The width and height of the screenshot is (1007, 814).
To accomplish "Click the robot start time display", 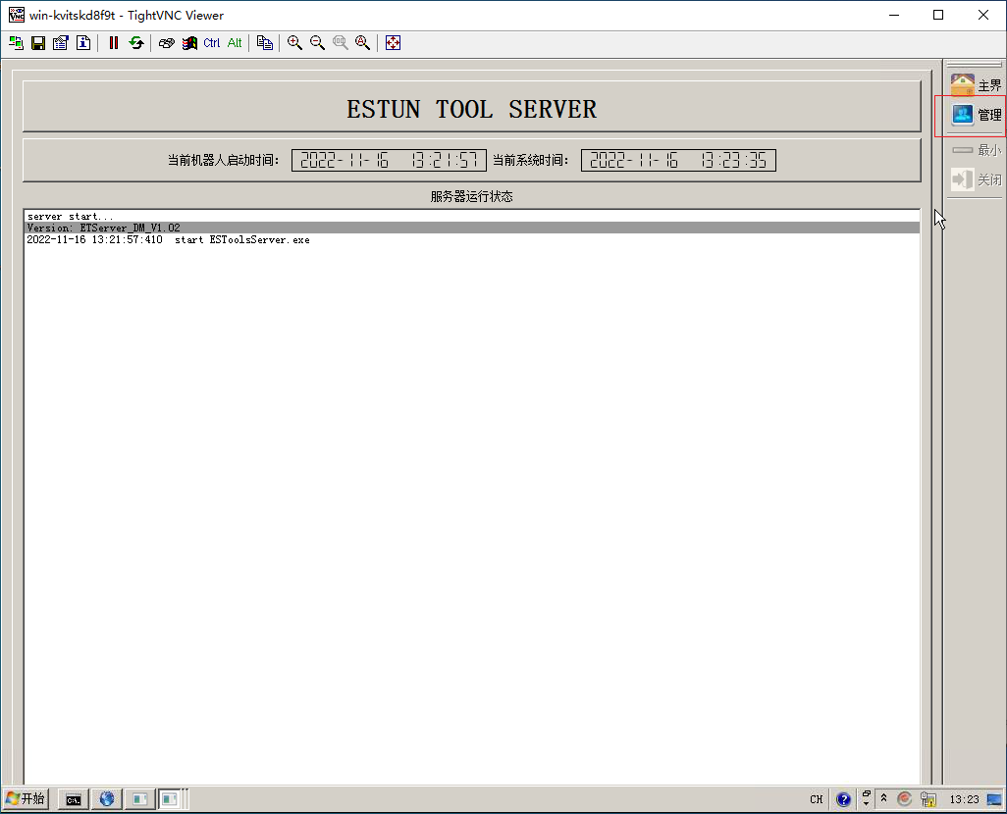I will (390, 160).
